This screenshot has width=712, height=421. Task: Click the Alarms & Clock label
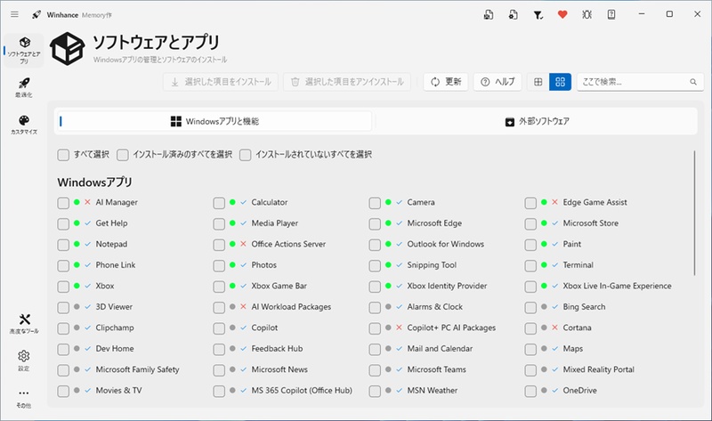[x=434, y=306]
